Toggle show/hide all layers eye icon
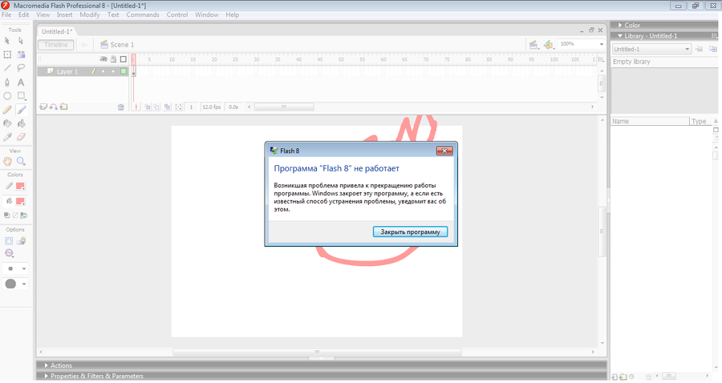722x383 pixels. (103, 59)
